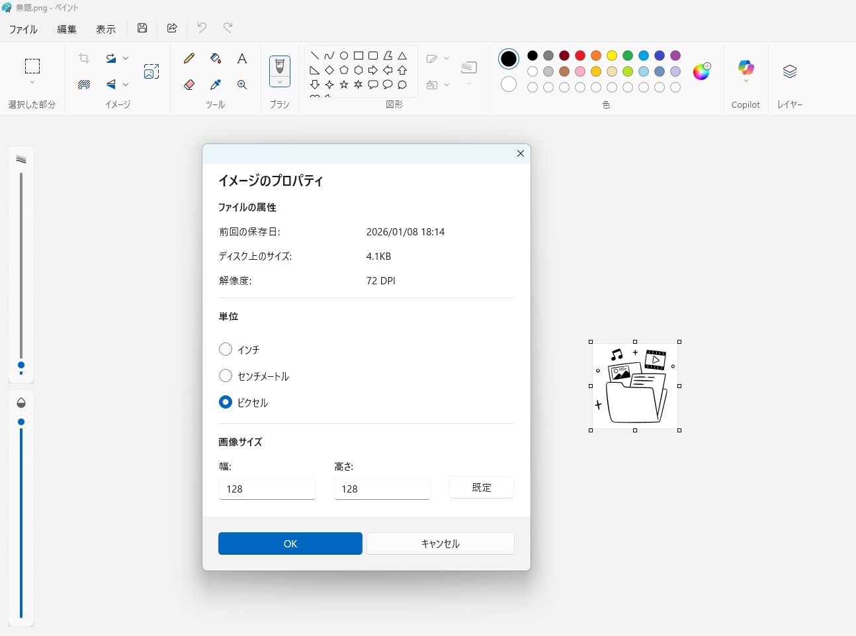Select the Diamond shape
856x636 pixels.
click(x=329, y=70)
